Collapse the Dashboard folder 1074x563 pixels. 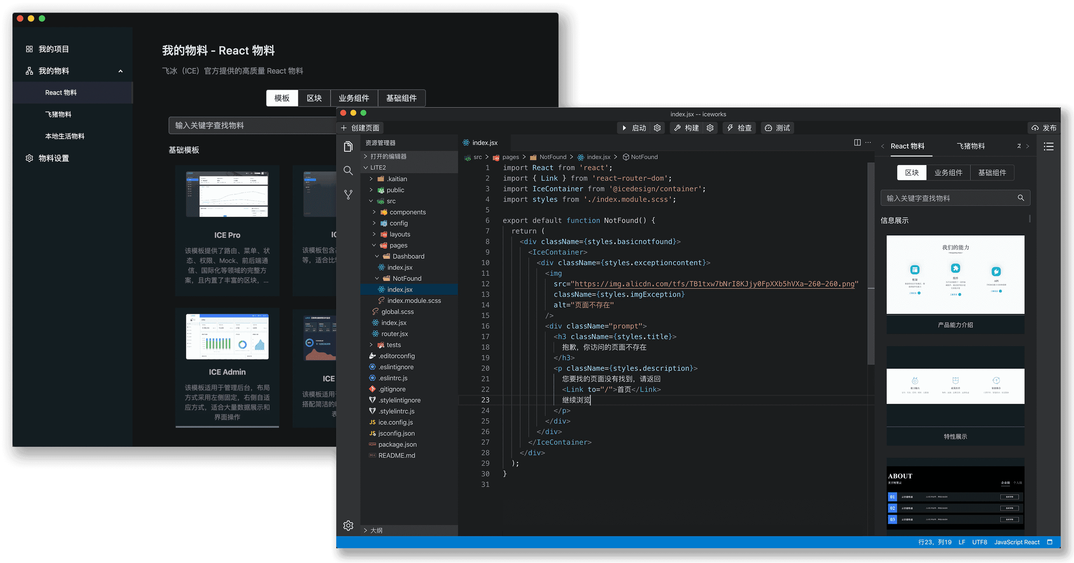[x=409, y=256]
